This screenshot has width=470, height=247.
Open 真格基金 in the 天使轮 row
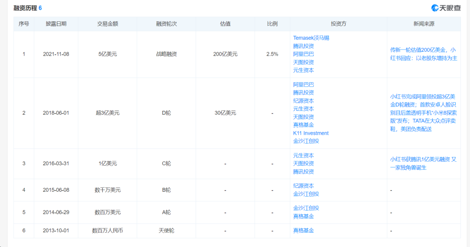coord(303,230)
